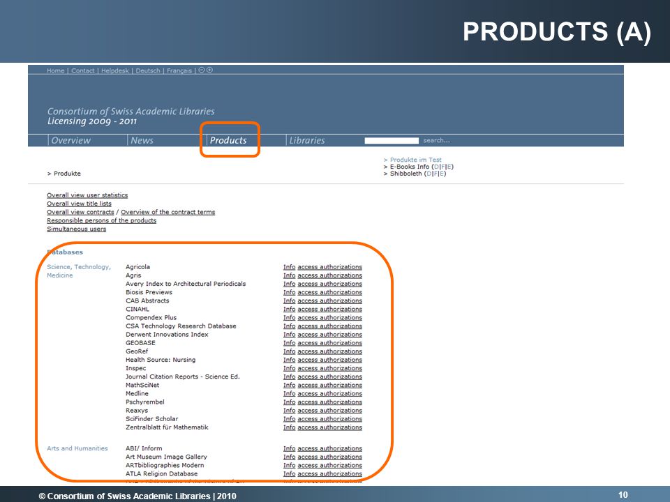Open Shibboleth info in English (E)
The image size is (670, 502).
tap(442, 174)
